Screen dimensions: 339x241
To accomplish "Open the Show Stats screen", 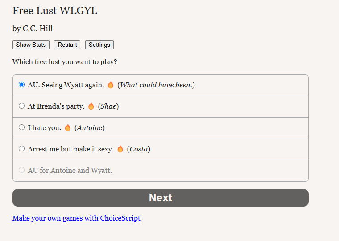I will click(31, 45).
